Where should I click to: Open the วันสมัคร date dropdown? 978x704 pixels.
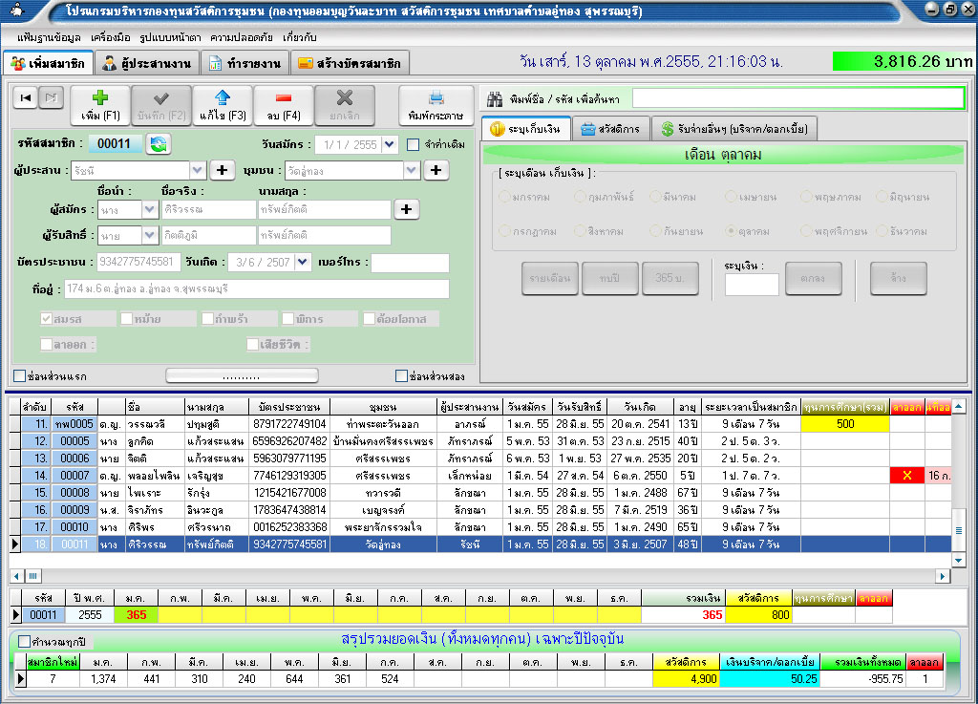click(390, 145)
